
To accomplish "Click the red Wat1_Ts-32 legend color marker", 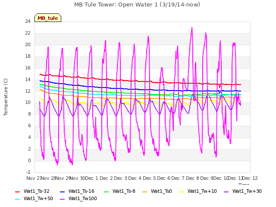I will click(x=18, y=191).
